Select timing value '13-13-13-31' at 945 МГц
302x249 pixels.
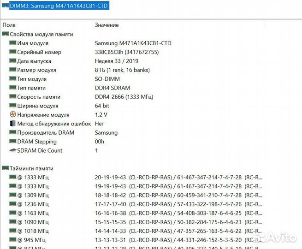pos(110,240)
